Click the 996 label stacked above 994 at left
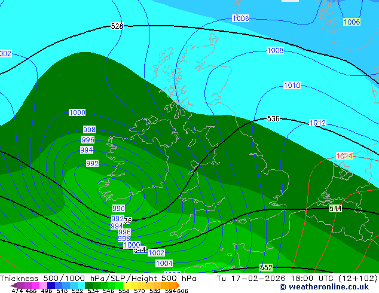The width and height of the screenshot is (379, 293). tap(88, 140)
